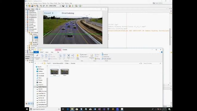Viewport: 197px width, 111px height.
Task: Click Task View icon on taskbar
Action: tap(63, 109)
